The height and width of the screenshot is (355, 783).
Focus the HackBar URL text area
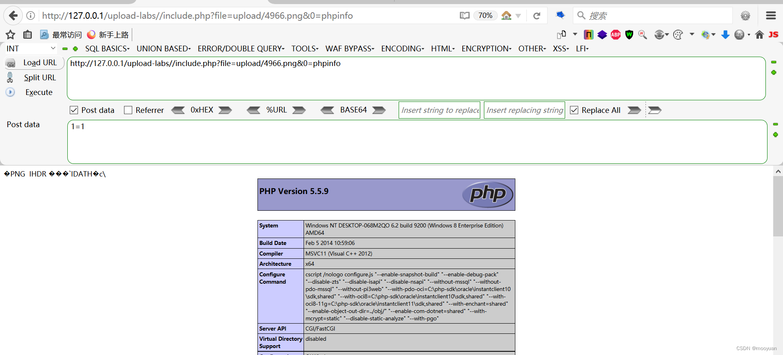click(416, 78)
